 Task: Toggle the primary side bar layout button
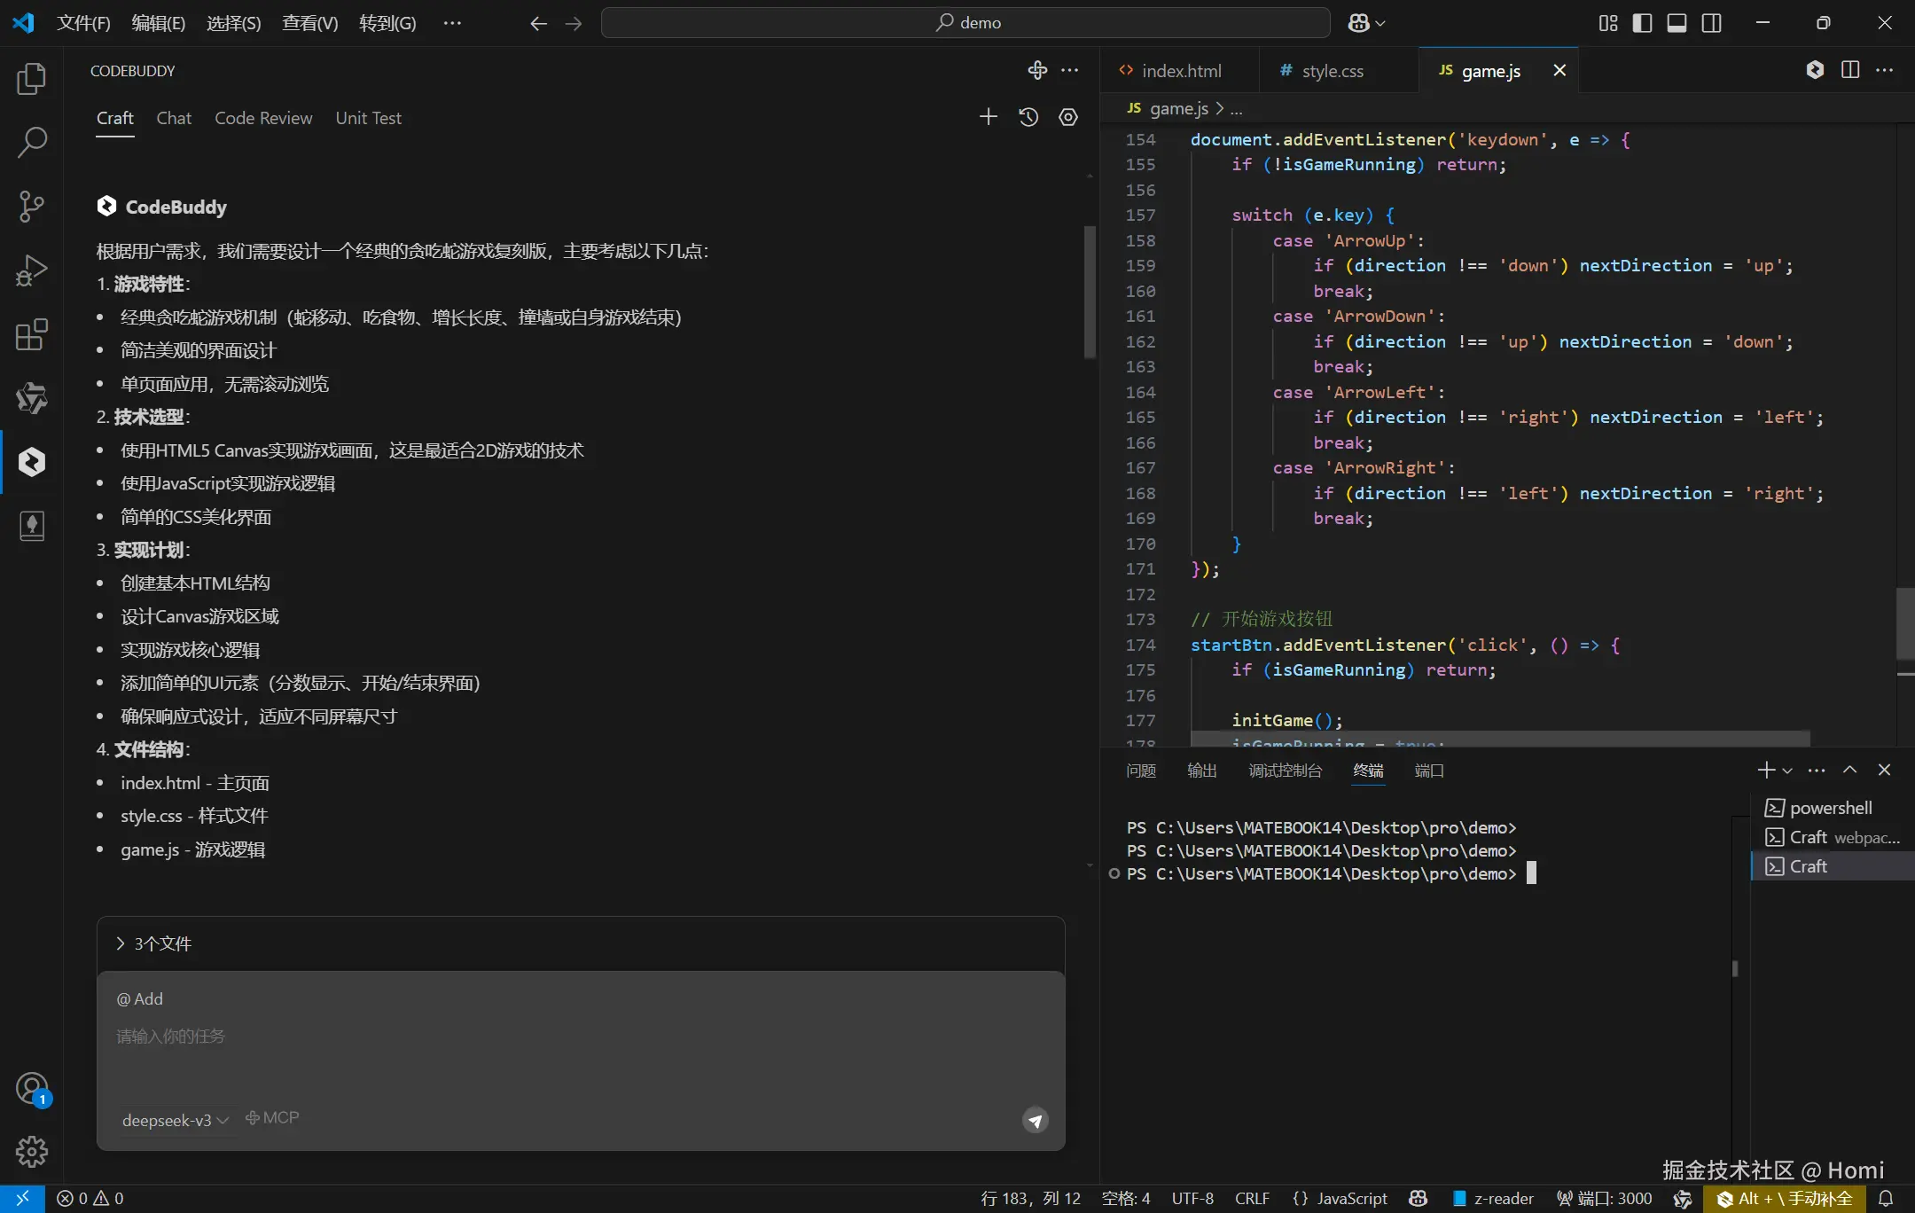(x=1642, y=23)
